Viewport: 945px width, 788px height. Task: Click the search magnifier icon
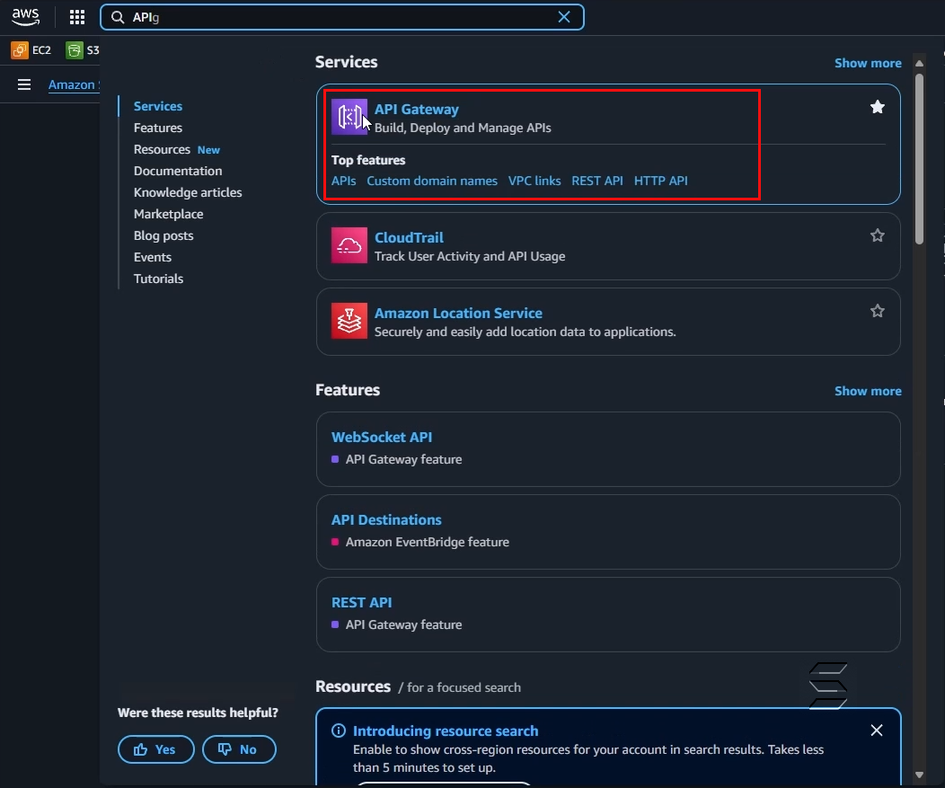pos(119,17)
